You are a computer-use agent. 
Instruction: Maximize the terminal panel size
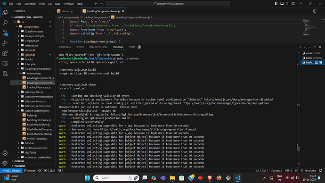click(x=315, y=47)
